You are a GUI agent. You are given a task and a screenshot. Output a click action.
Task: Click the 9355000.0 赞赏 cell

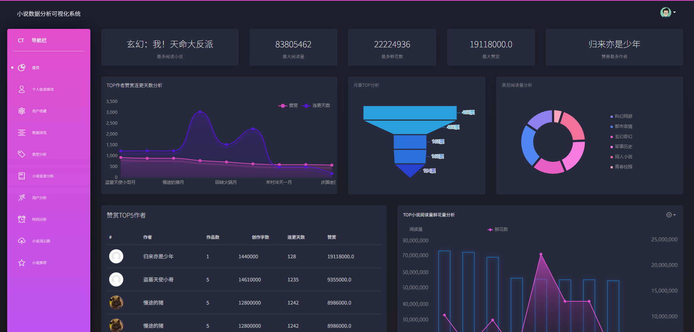coord(339,280)
